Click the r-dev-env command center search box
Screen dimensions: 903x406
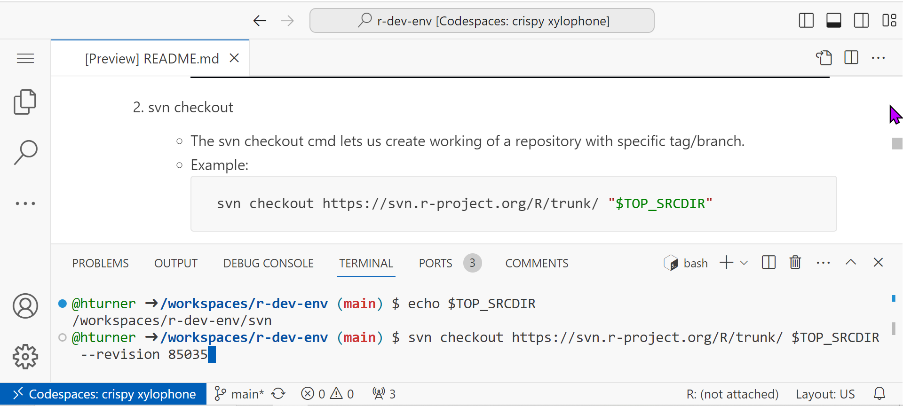[482, 21]
